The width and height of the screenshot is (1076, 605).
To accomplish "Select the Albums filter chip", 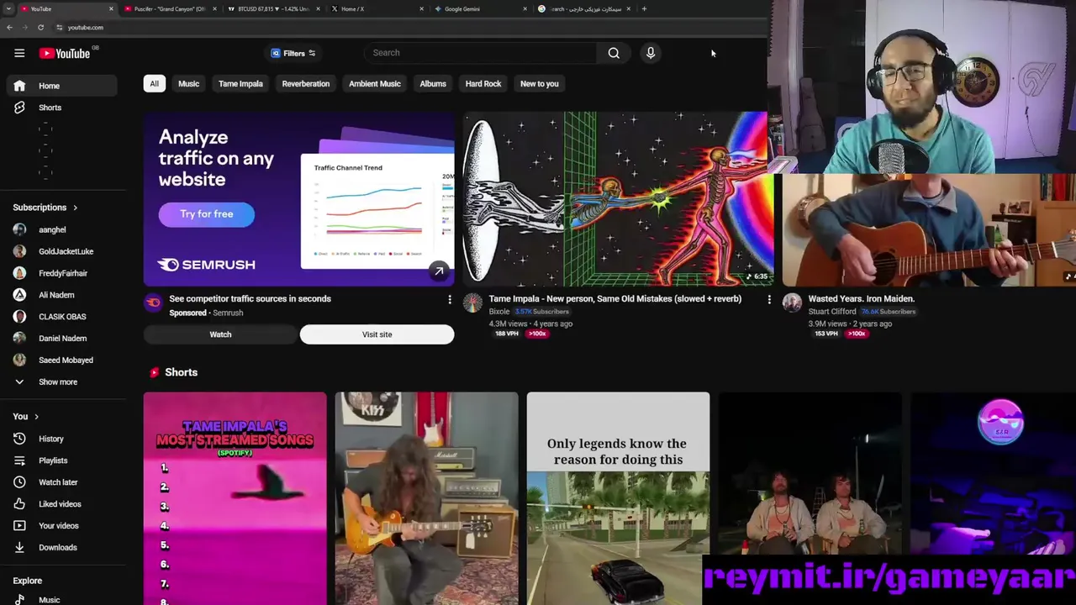I will click(x=433, y=84).
